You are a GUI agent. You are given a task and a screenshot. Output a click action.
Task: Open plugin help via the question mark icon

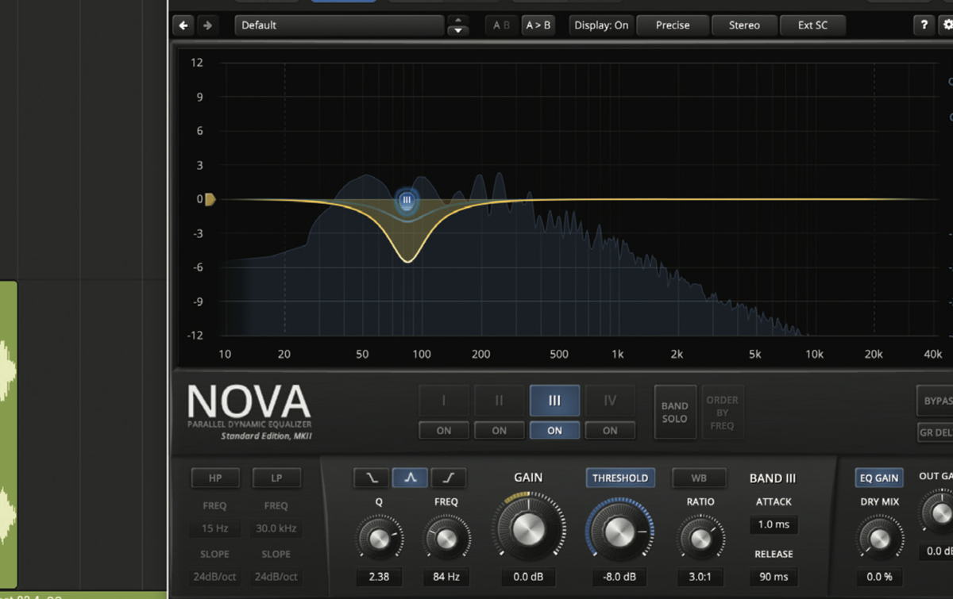[x=924, y=25]
